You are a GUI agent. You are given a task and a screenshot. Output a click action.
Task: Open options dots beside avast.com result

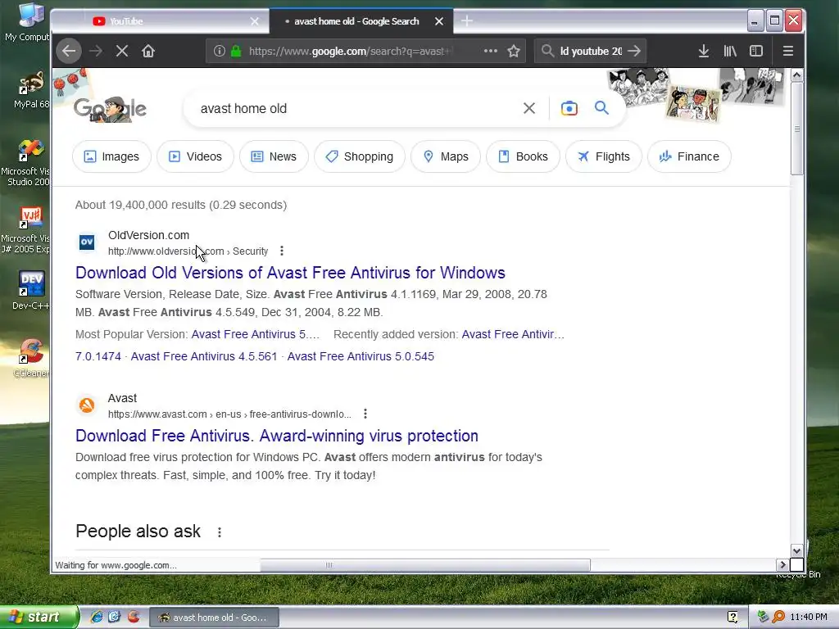click(365, 414)
